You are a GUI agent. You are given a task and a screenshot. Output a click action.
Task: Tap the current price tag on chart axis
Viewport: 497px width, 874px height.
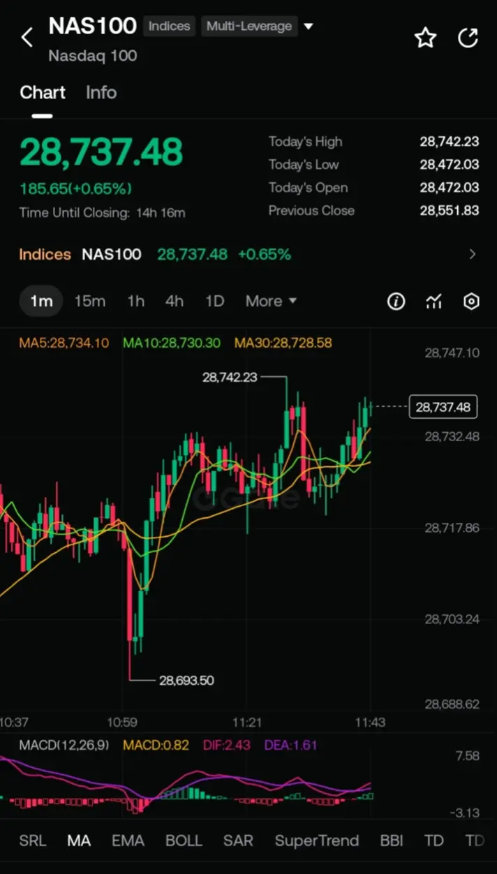[443, 407]
